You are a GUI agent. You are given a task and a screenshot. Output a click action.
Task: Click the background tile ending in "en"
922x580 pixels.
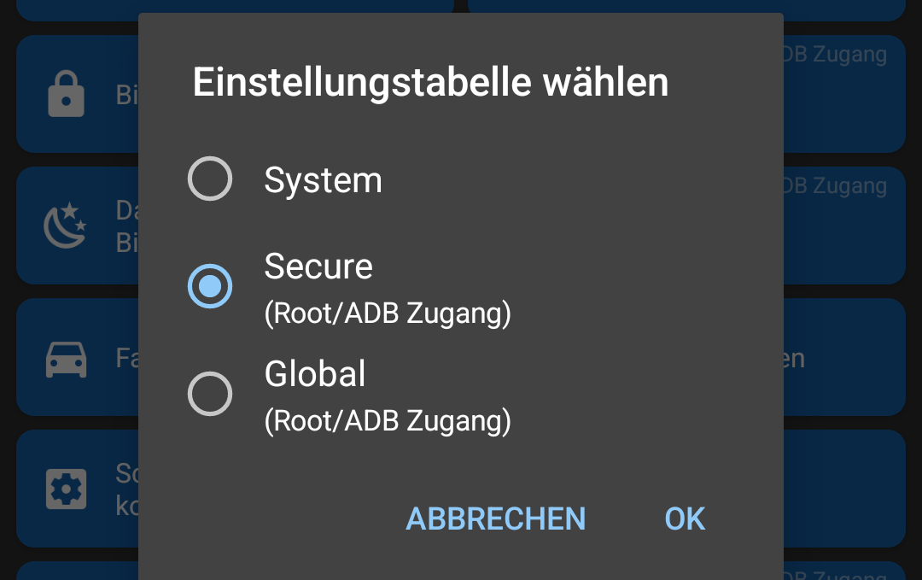pos(843,358)
